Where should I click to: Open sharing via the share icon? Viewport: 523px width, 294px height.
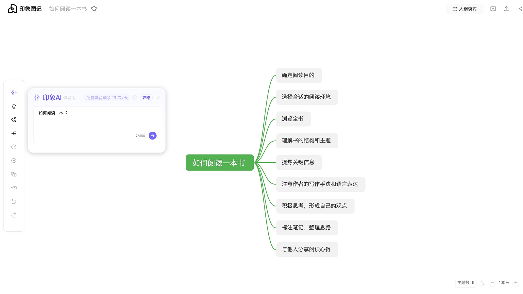click(x=520, y=9)
